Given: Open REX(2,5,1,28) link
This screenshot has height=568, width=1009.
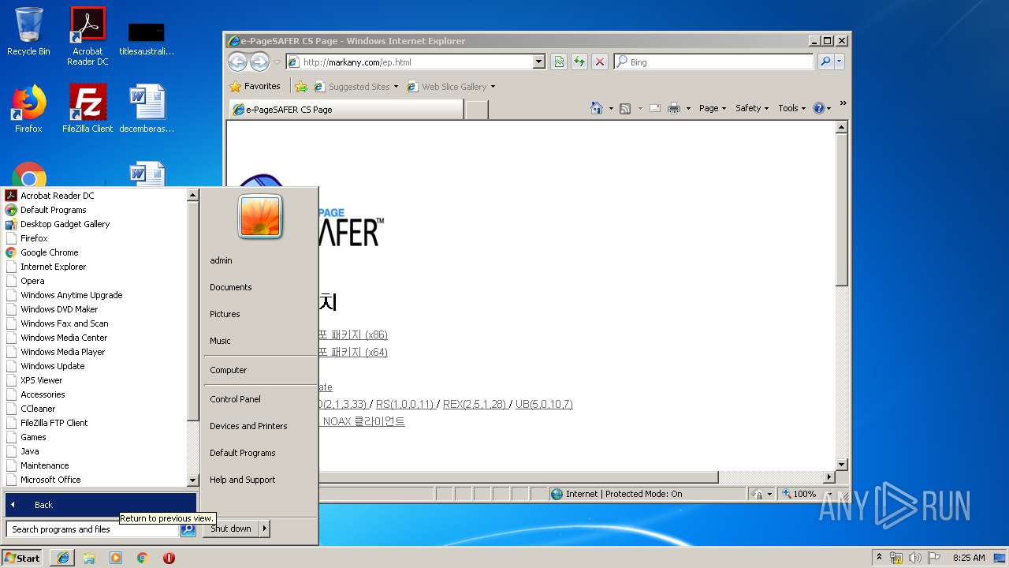Looking at the screenshot, I should pos(475,404).
